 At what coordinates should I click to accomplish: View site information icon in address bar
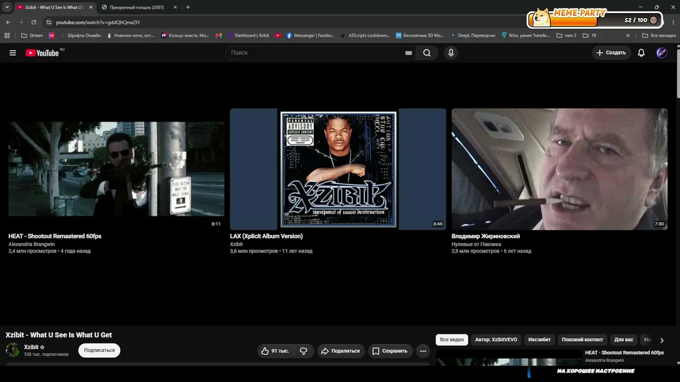[49, 22]
